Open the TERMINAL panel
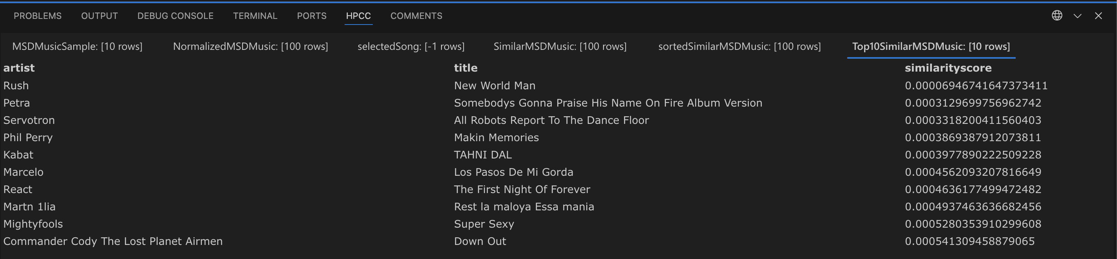 point(255,16)
